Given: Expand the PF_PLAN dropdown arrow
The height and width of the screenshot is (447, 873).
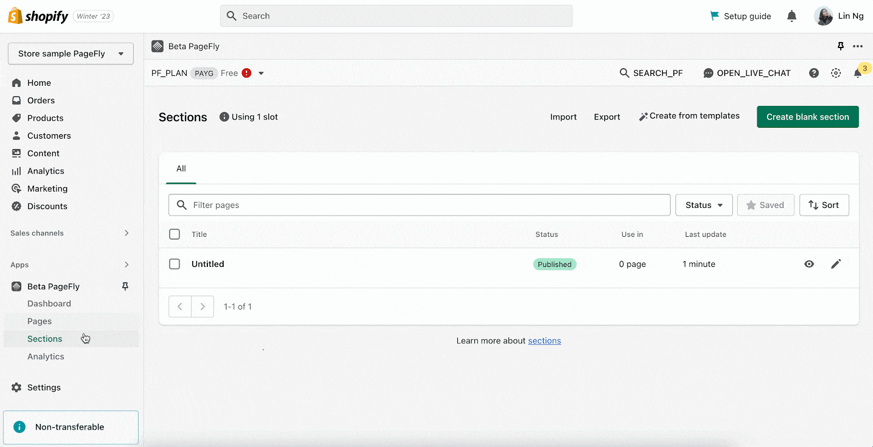Looking at the screenshot, I should pos(261,73).
